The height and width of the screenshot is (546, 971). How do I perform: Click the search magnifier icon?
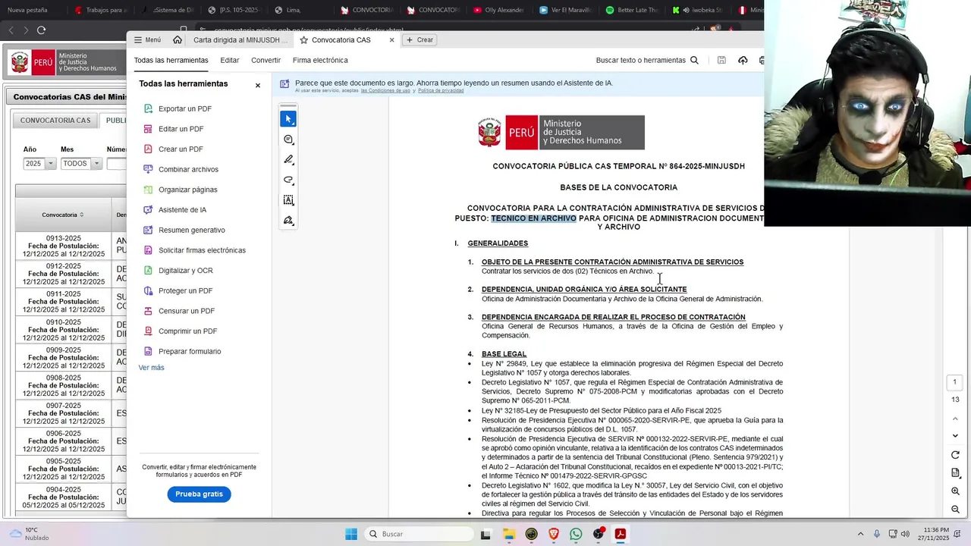pyautogui.click(x=694, y=60)
